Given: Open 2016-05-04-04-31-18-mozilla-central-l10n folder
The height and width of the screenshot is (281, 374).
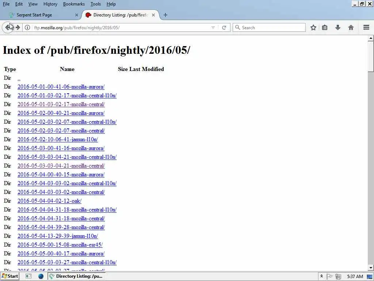Looking at the screenshot, I should [x=67, y=210].
